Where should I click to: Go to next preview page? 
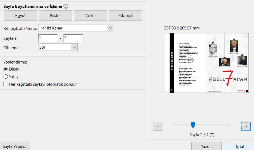click(246, 126)
